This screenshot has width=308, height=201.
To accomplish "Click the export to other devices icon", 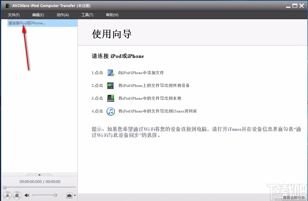I will point(111,85).
